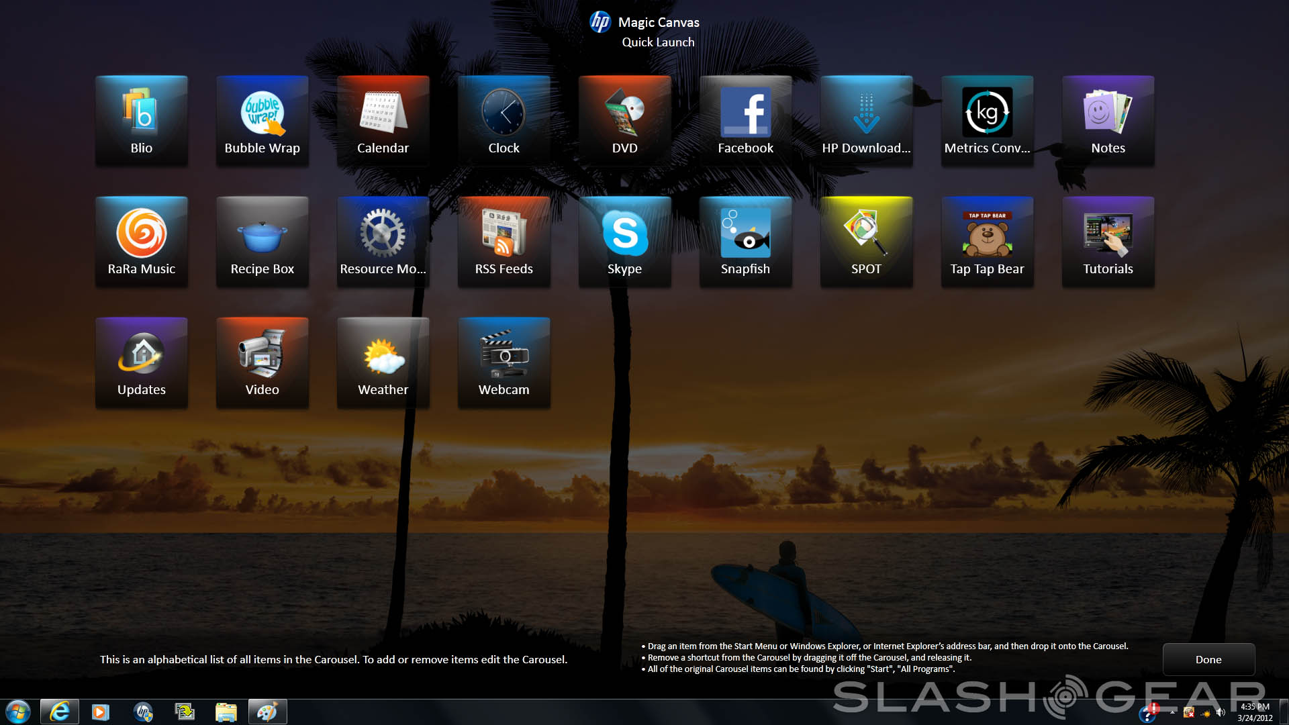Open HP Download tile
The image size is (1289, 725).
pyautogui.click(x=866, y=121)
